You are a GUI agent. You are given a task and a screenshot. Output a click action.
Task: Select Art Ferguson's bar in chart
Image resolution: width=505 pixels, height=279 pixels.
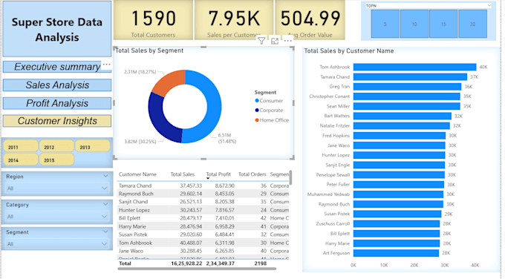tap(396, 253)
